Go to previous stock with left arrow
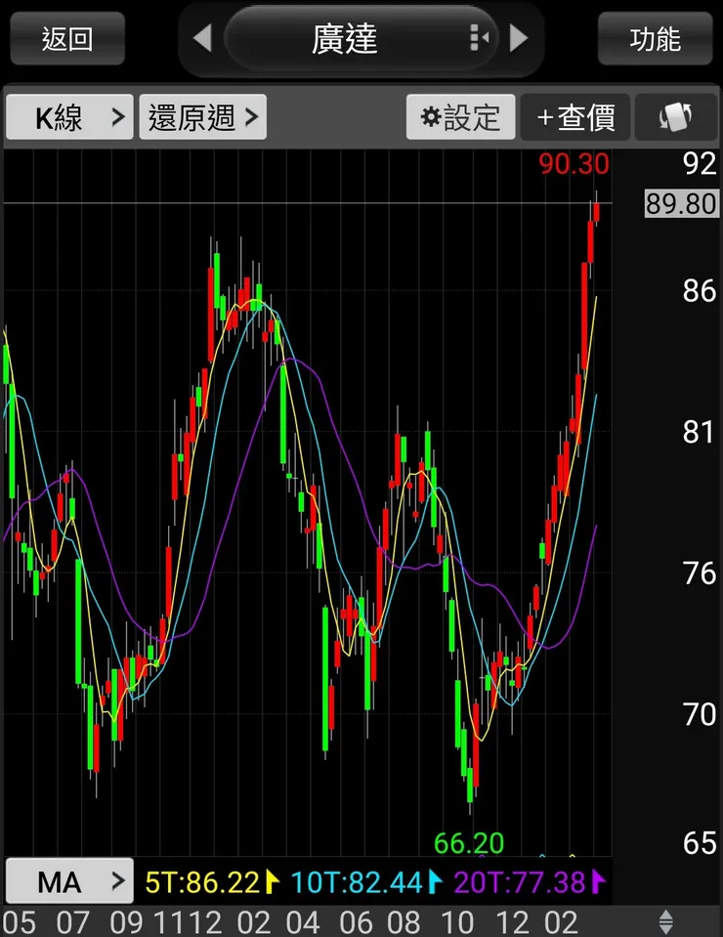 tap(202, 38)
